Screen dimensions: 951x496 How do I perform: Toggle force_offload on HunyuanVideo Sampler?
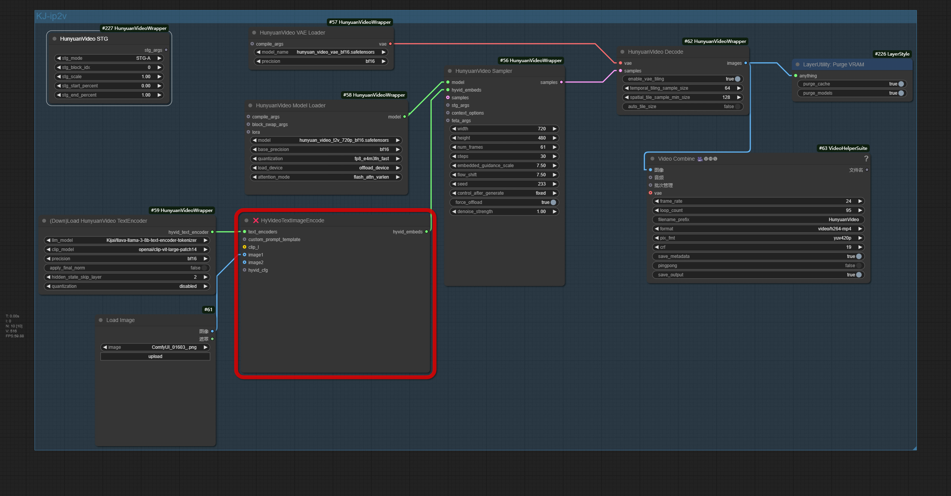point(553,202)
